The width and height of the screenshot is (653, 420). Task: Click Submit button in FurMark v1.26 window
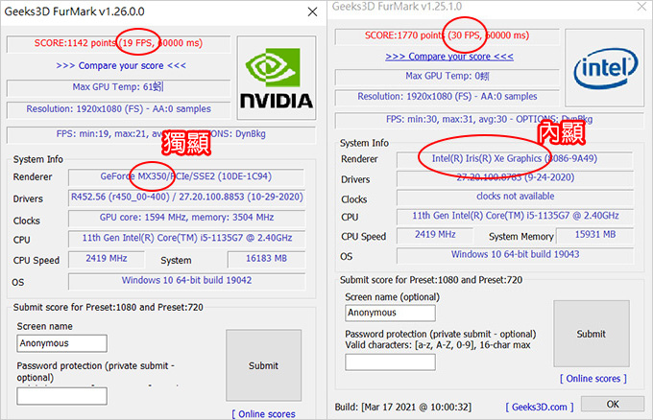point(264,365)
